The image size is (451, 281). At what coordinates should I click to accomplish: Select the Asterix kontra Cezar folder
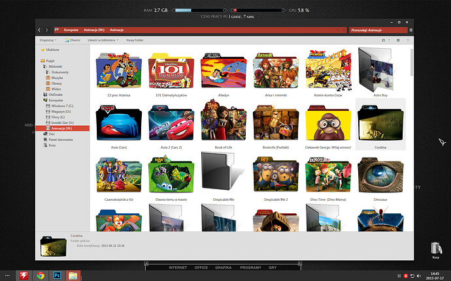click(x=328, y=69)
